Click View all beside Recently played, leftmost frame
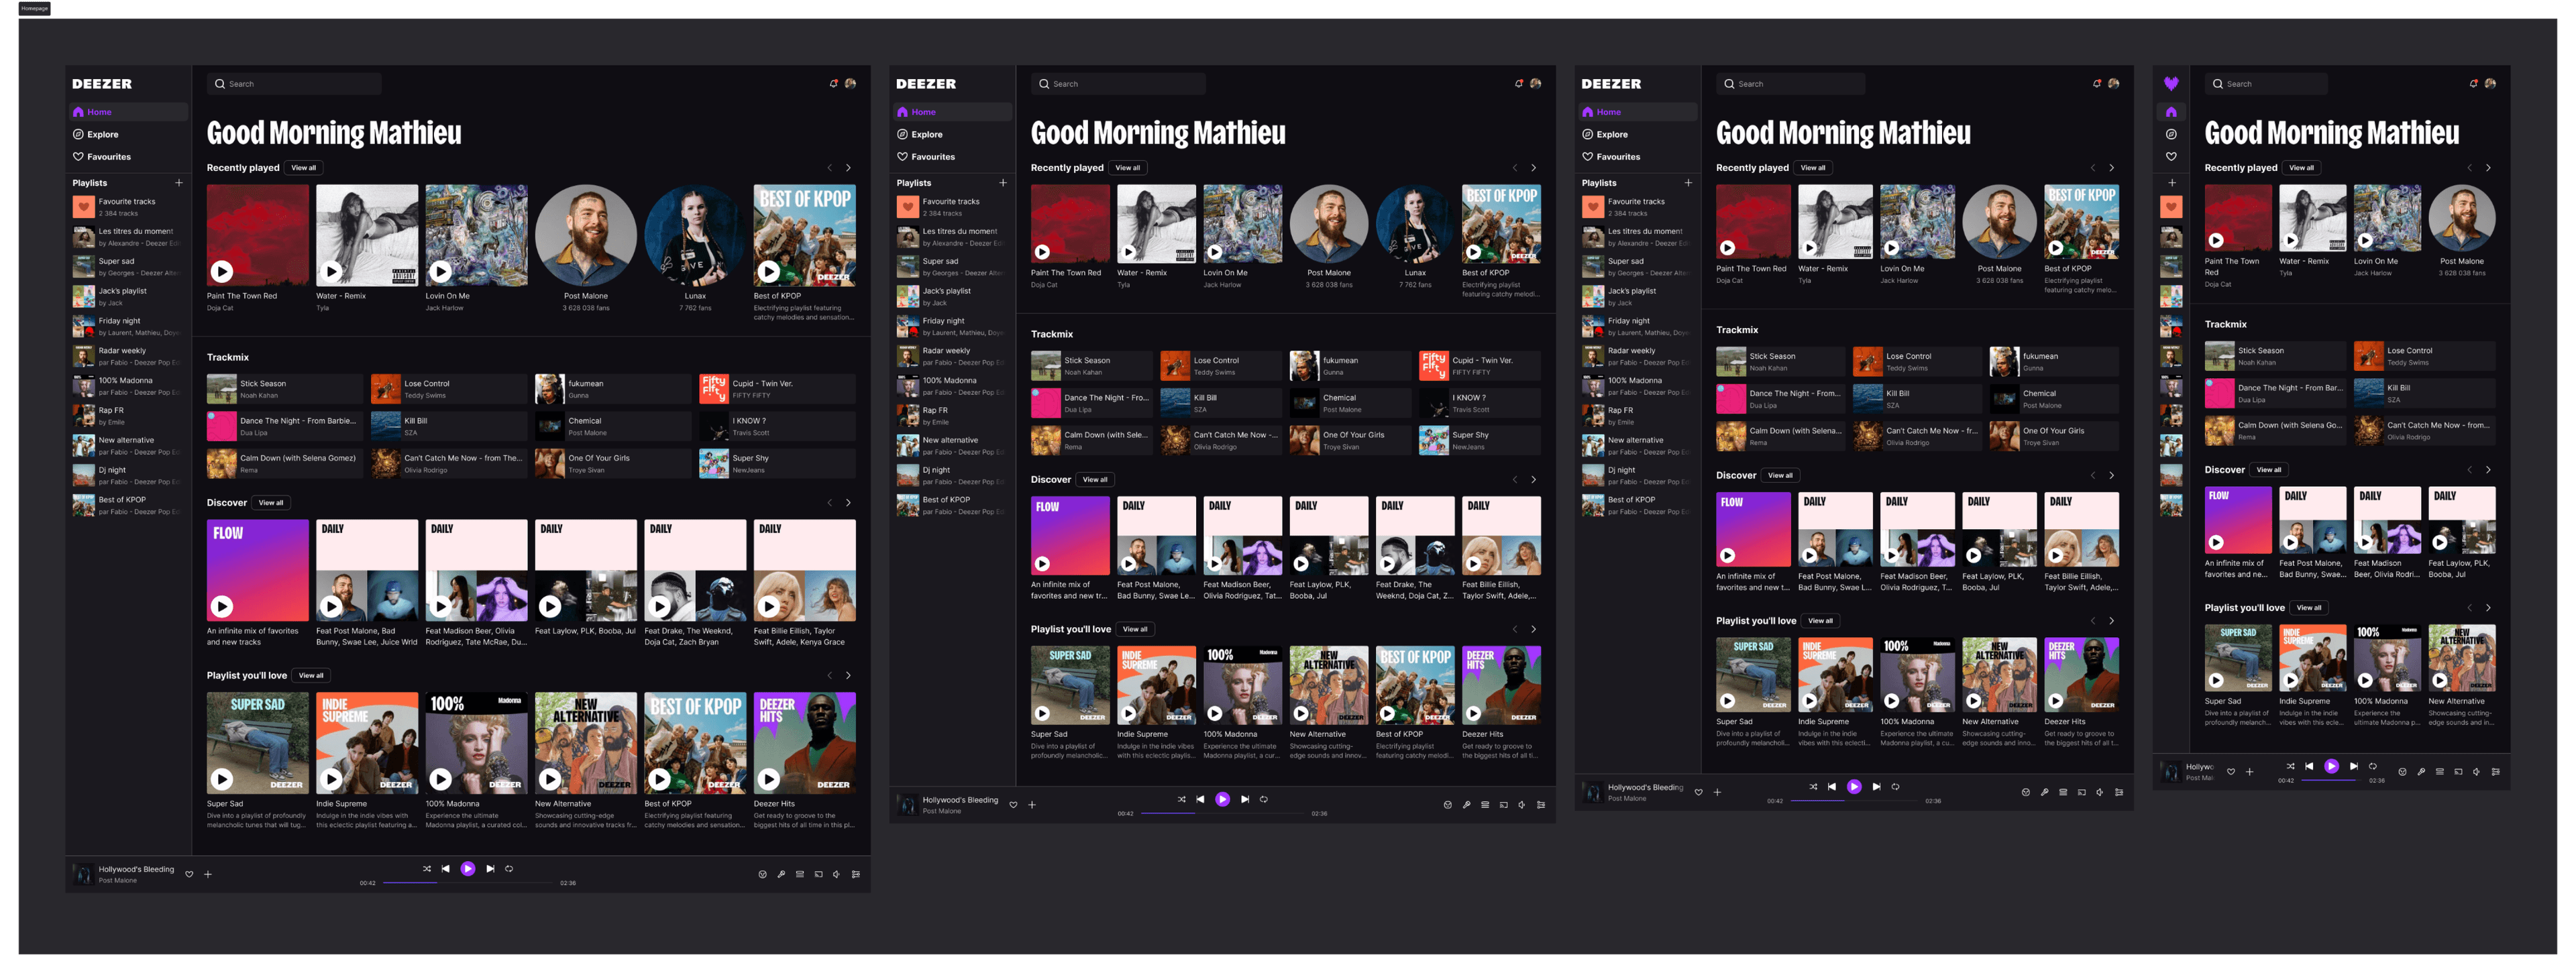 [x=304, y=168]
